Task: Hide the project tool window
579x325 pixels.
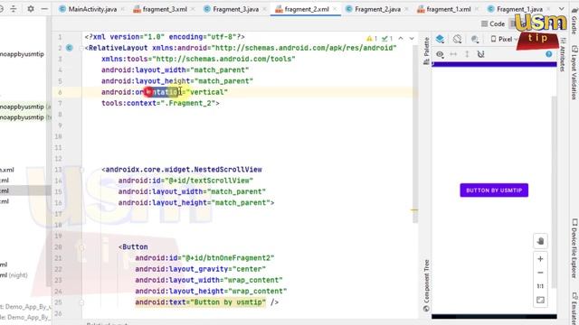Action: click(x=44, y=8)
